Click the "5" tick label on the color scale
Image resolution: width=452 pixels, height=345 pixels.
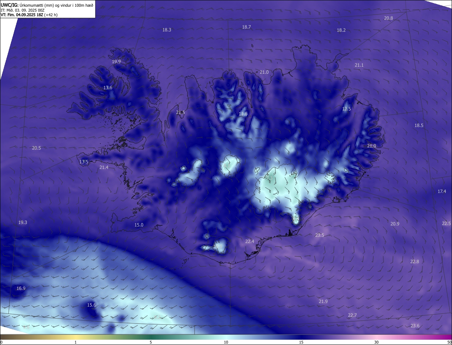coord(151,343)
